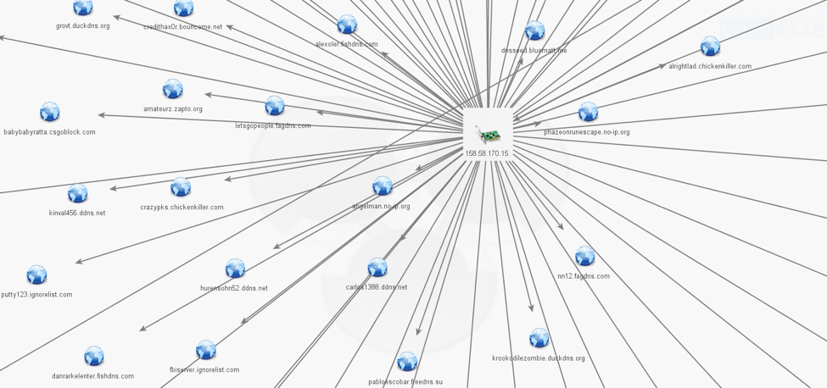This screenshot has width=827, height=388.
Task: Select the angelman.no-ip.org globe node
Action: click(383, 186)
